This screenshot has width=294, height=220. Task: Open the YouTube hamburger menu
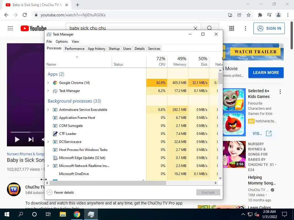pos(10,28)
